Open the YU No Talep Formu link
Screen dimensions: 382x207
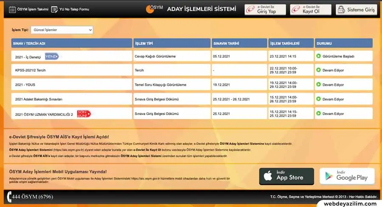(x=74, y=9)
